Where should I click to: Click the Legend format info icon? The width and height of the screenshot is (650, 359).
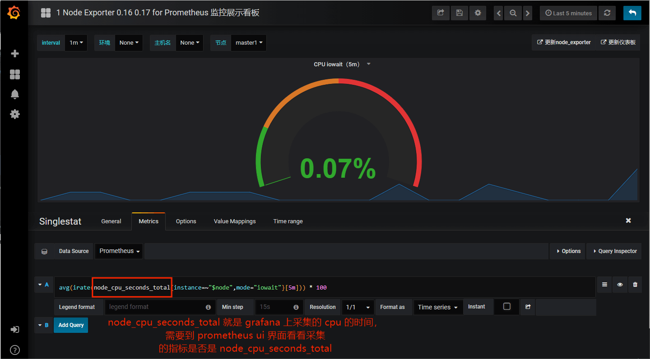[x=208, y=307]
